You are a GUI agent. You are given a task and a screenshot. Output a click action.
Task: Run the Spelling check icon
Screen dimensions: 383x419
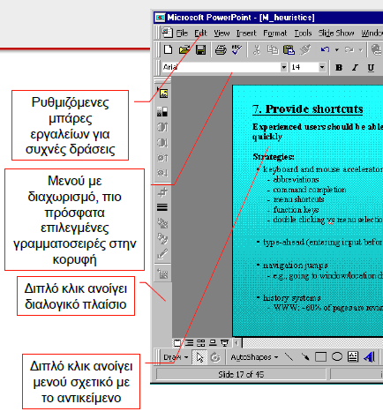click(x=237, y=49)
